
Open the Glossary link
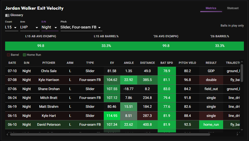click(x=17, y=15)
